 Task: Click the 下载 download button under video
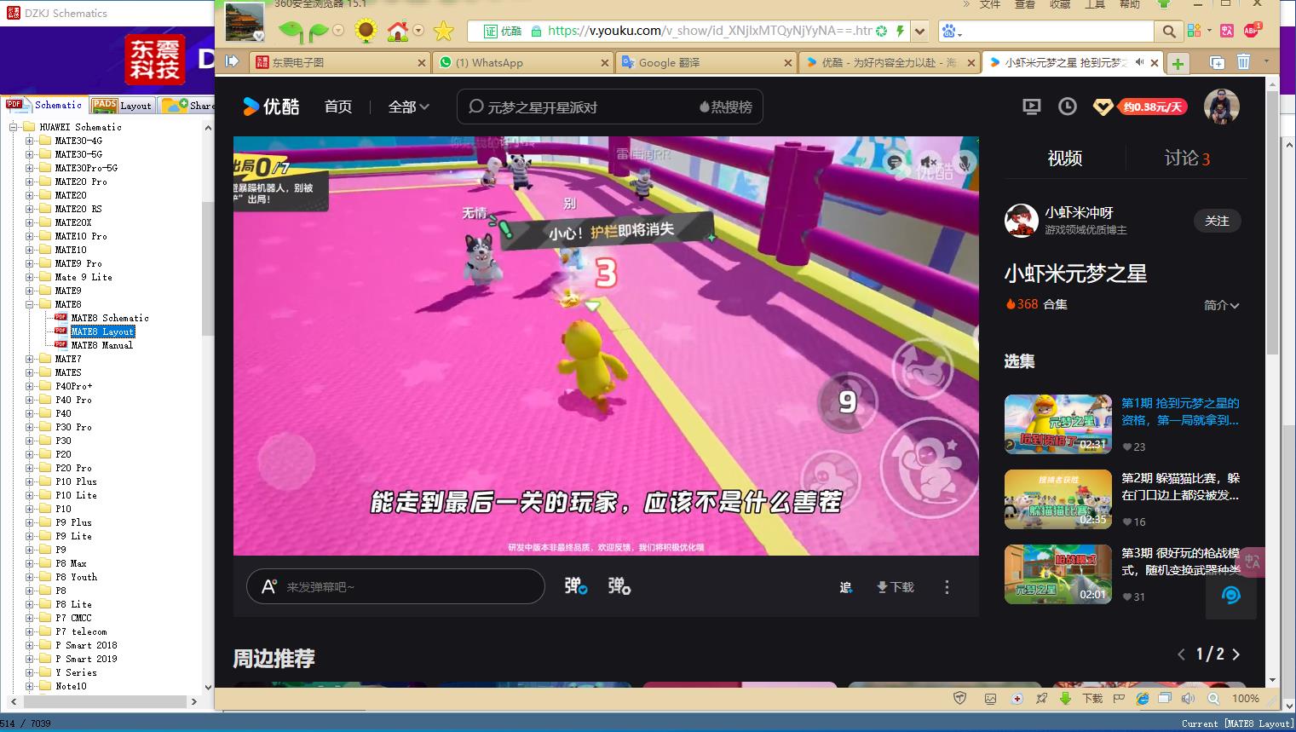(896, 587)
